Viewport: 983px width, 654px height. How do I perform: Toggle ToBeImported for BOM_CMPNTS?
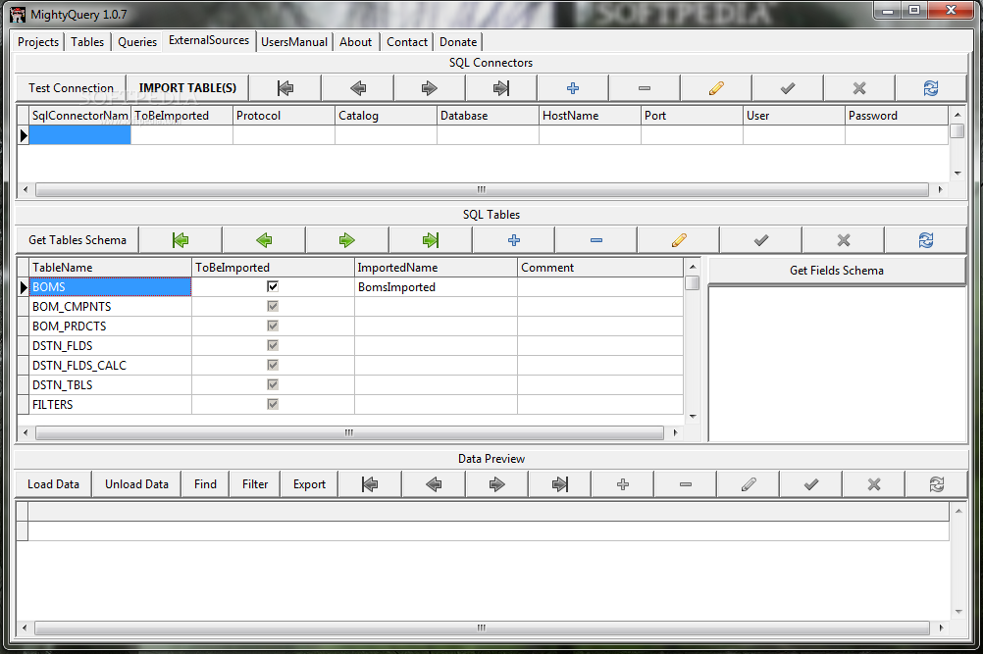pos(273,306)
